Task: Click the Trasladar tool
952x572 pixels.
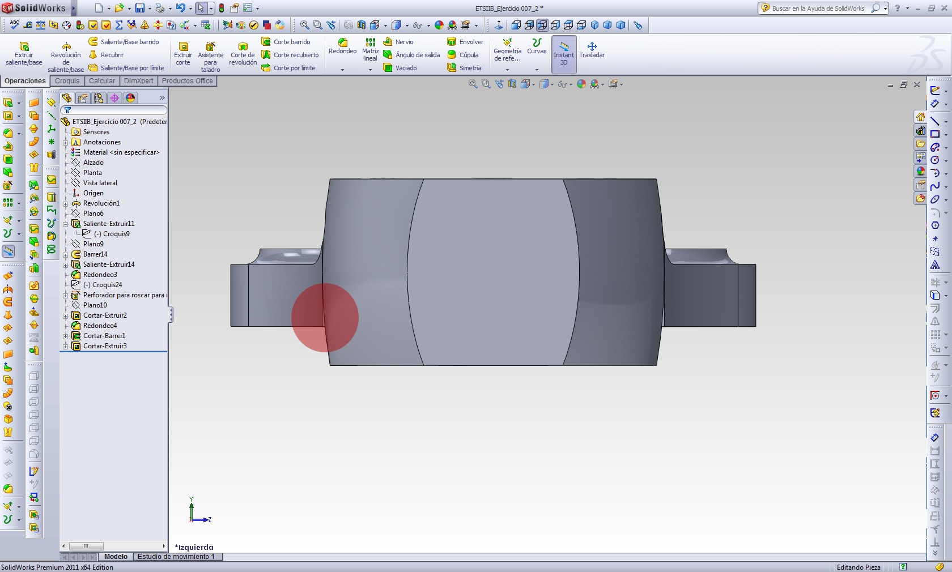Action: click(592, 50)
